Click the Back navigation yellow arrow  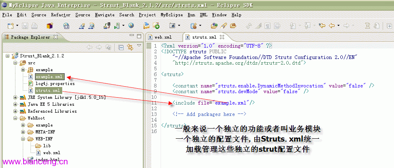(x=332, y=26)
